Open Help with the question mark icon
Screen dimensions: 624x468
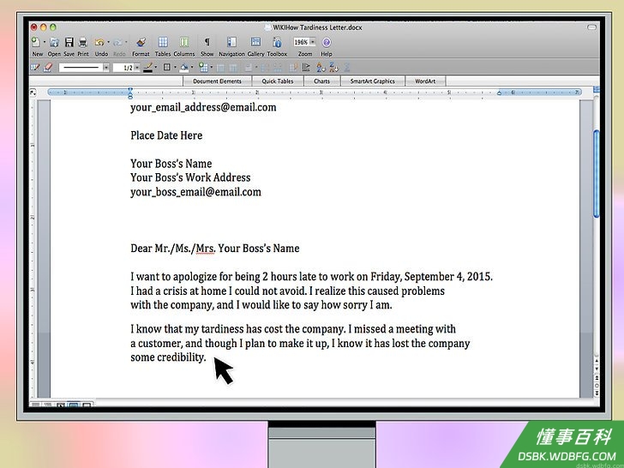coord(327,42)
